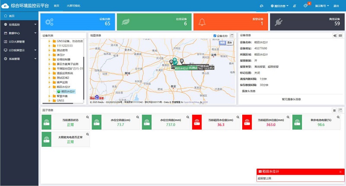Switch map to 地图 standard view

click(222, 43)
